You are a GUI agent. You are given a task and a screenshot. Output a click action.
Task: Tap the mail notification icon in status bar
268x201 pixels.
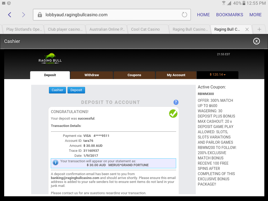[x=4, y=3]
